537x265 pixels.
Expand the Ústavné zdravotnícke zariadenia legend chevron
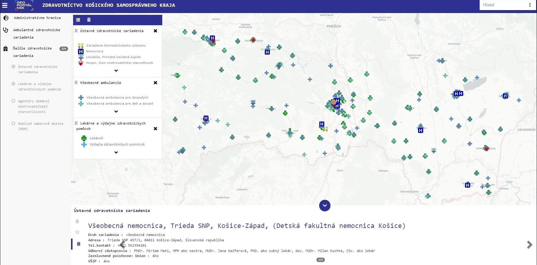pyautogui.click(x=116, y=71)
